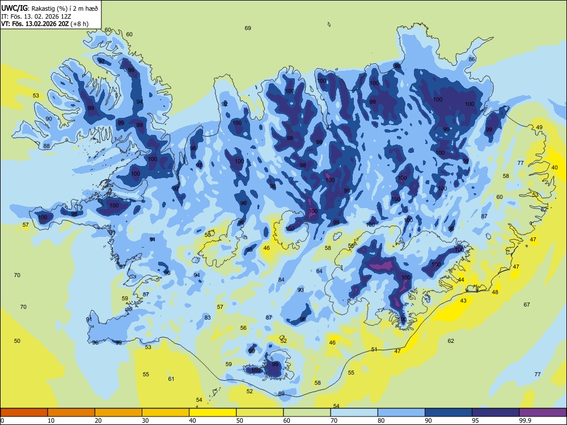Click map value '48' on southeast coast
Viewport: 567px width, 425px height.
click(495, 292)
